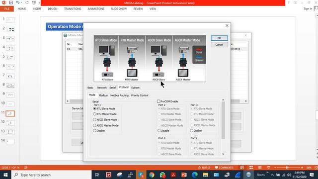The height and width of the screenshot is (179, 318).
Task: Click the taskbar search box
Action: [52, 175]
